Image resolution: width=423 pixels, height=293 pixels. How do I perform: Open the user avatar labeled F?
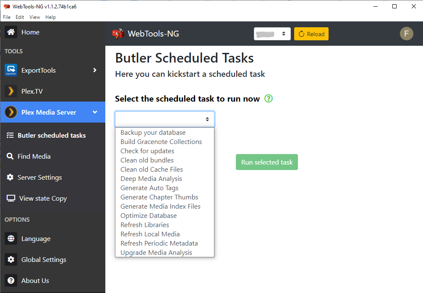click(407, 34)
